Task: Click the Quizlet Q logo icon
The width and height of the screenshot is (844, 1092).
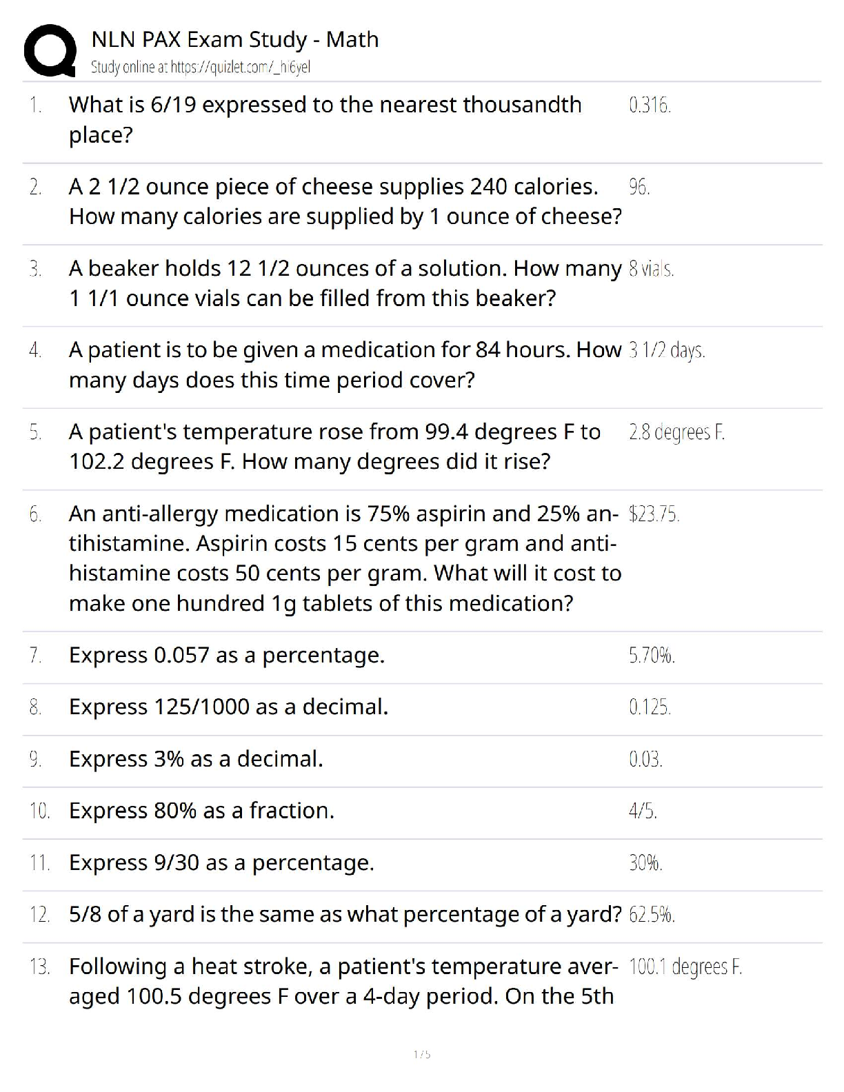Action: (50, 50)
